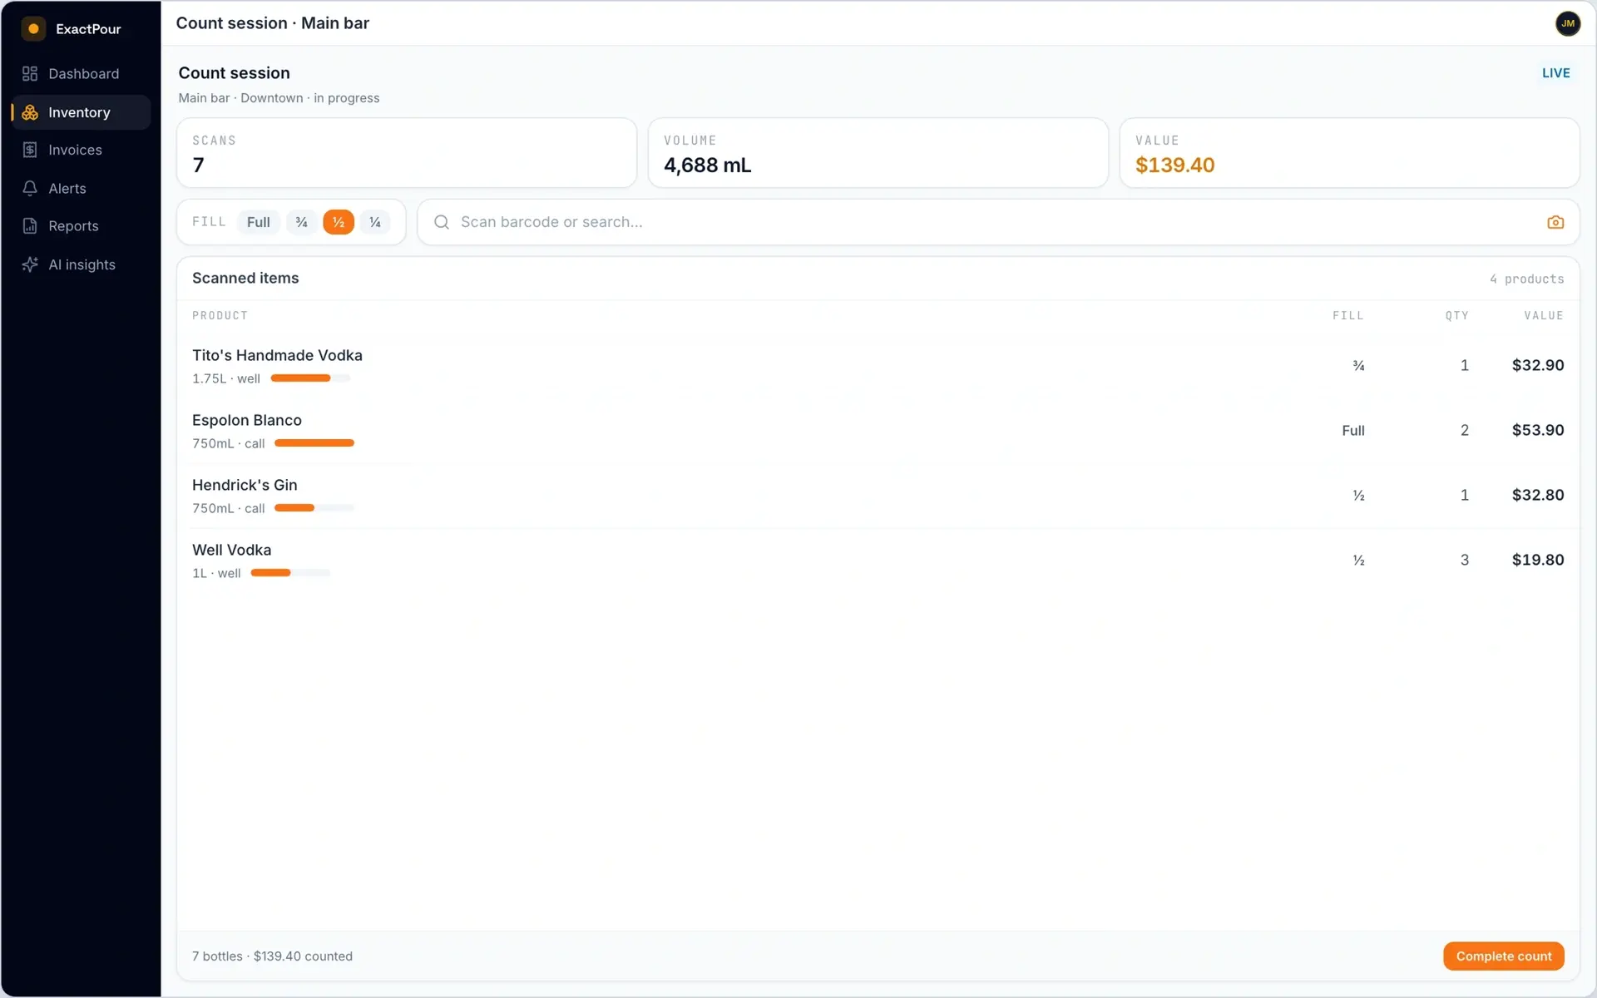Click the LIVE status badge
The width and height of the screenshot is (1597, 998).
(1555, 73)
